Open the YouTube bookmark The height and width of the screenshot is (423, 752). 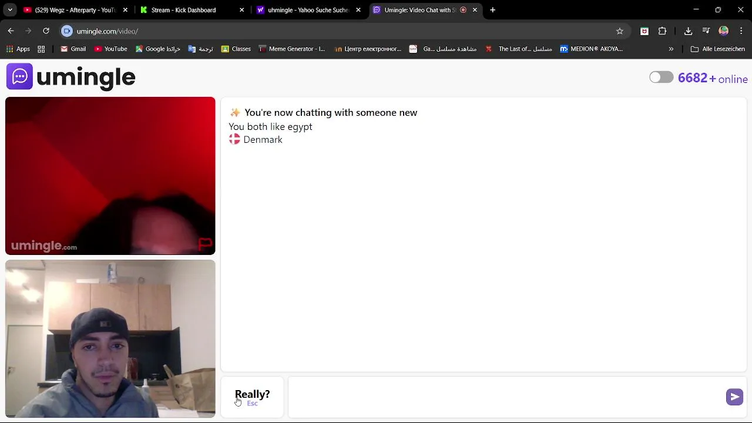[x=111, y=49]
